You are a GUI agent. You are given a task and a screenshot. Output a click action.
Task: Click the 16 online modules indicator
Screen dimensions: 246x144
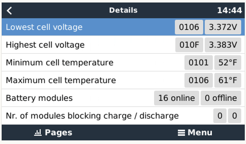click(x=176, y=98)
